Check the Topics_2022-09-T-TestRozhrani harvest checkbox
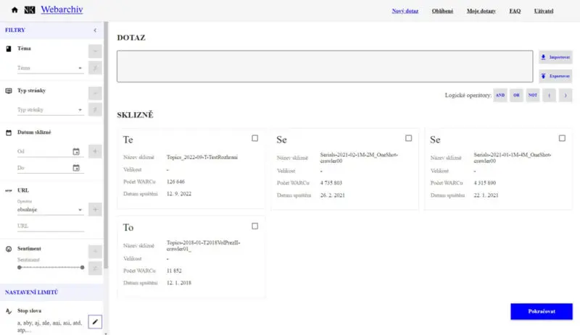 pyautogui.click(x=255, y=138)
